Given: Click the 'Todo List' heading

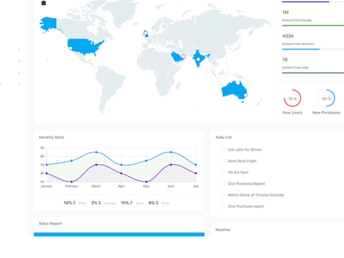Looking at the screenshot, I should point(224,137).
